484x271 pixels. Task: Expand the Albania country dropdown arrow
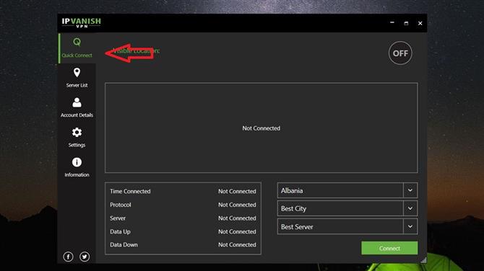point(410,190)
